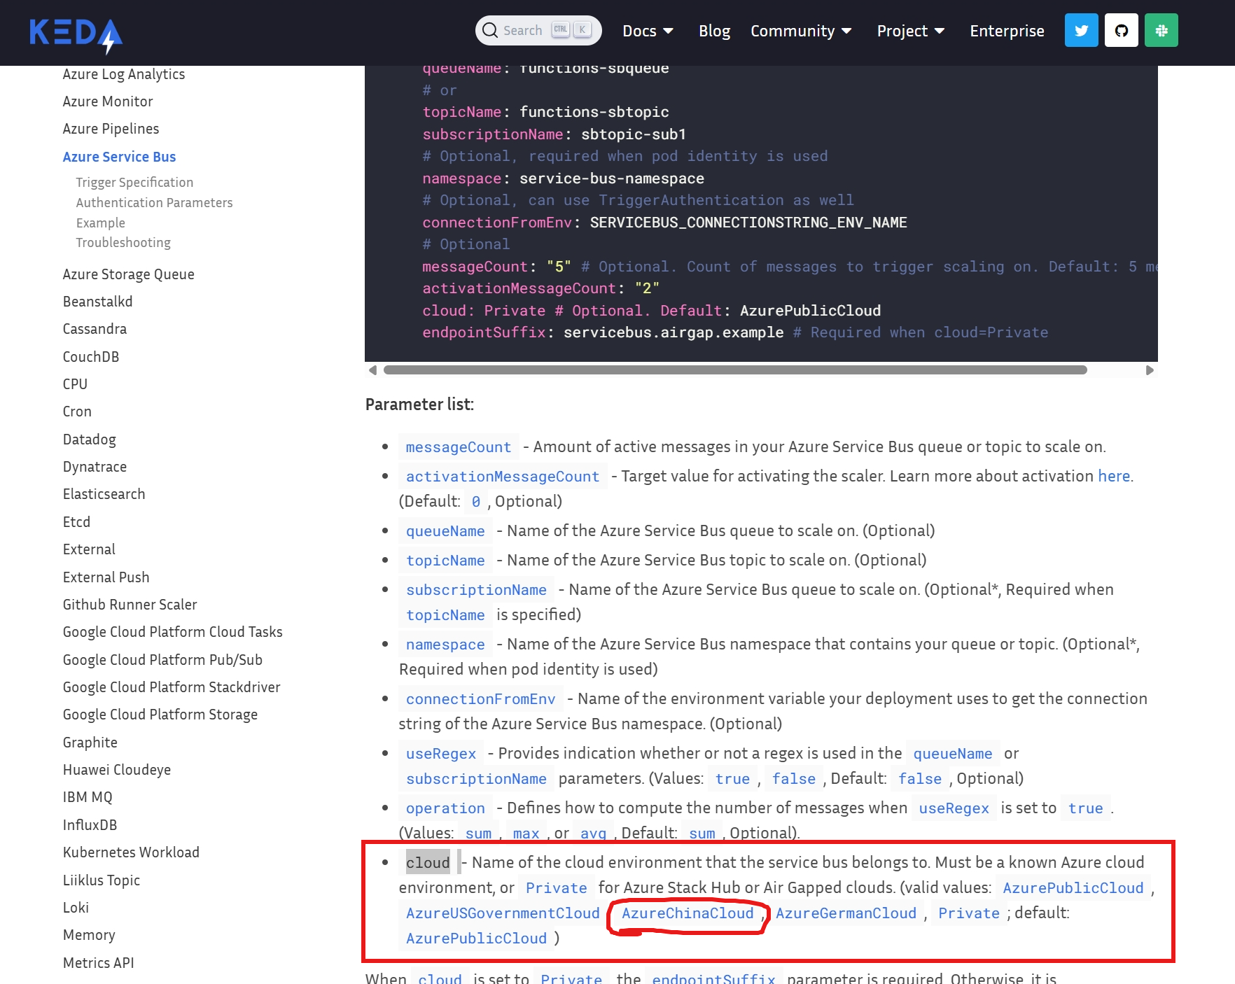This screenshot has width=1235, height=984.
Task: Jump to Troubleshooting section
Action: [x=123, y=242]
